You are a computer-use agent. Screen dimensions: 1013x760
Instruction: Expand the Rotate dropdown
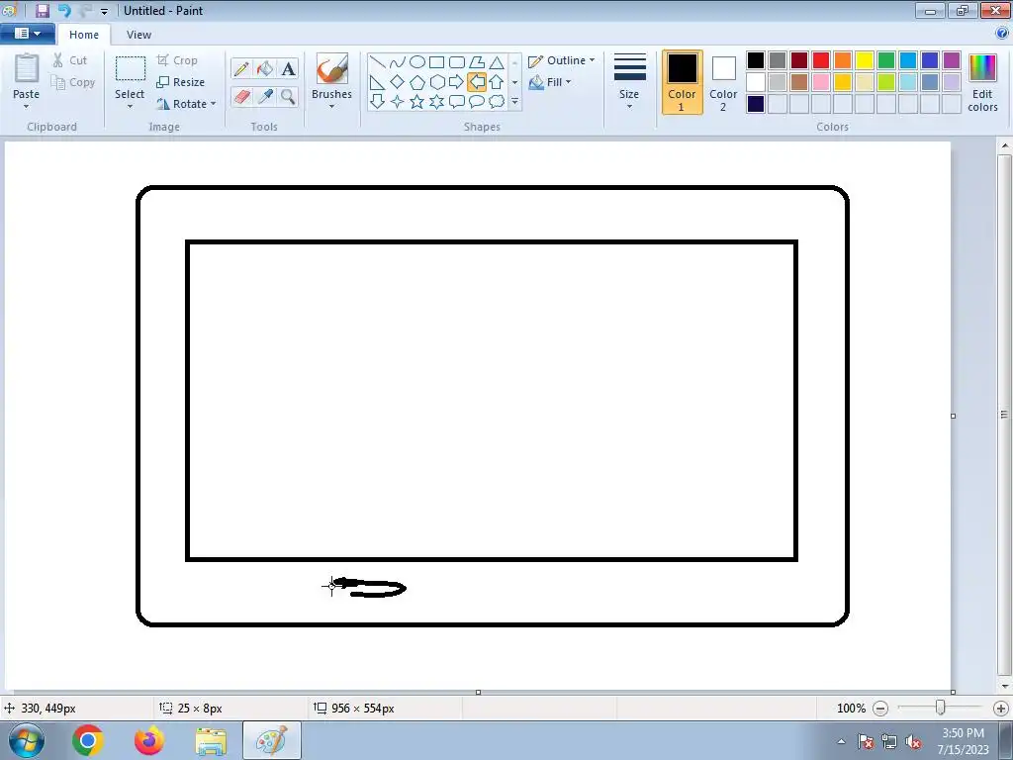(x=214, y=103)
